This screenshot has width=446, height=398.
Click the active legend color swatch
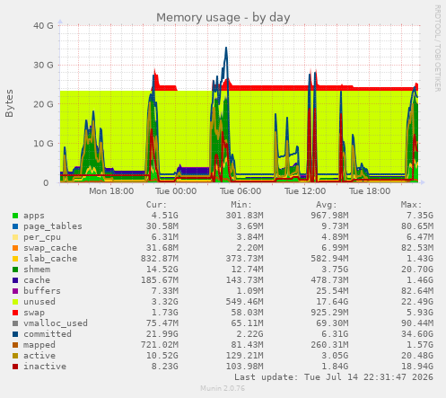pyautogui.click(x=15, y=356)
